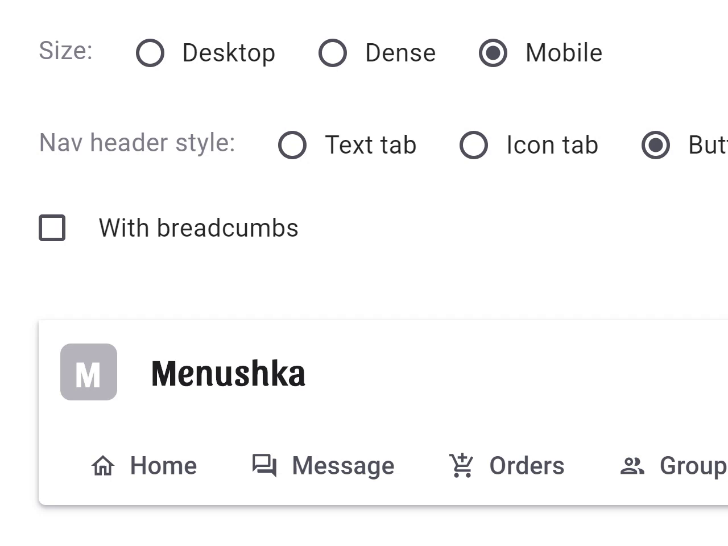Select the Mobile size radio button
The image size is (728, 546).
point(493,53)
